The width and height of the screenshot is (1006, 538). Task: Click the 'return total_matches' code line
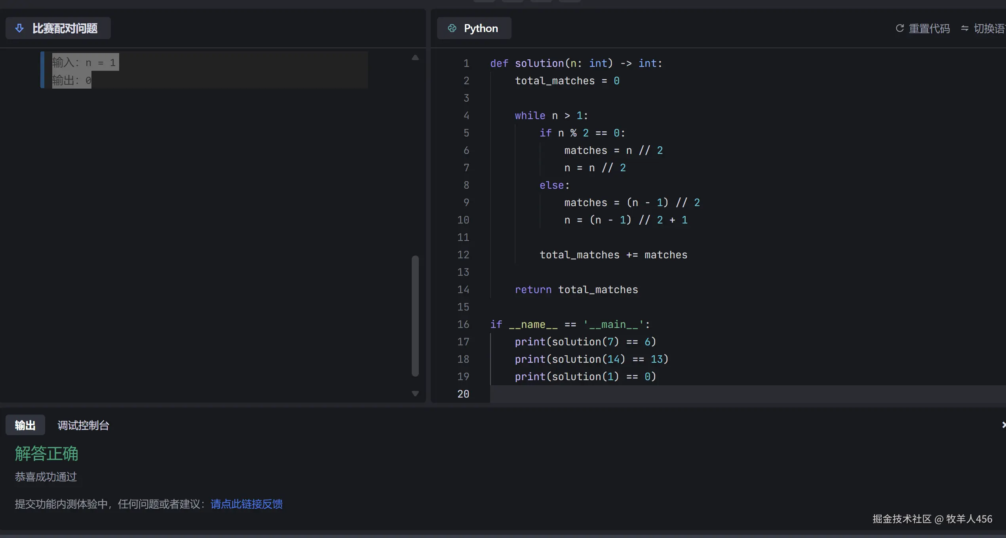coord(576,290)
